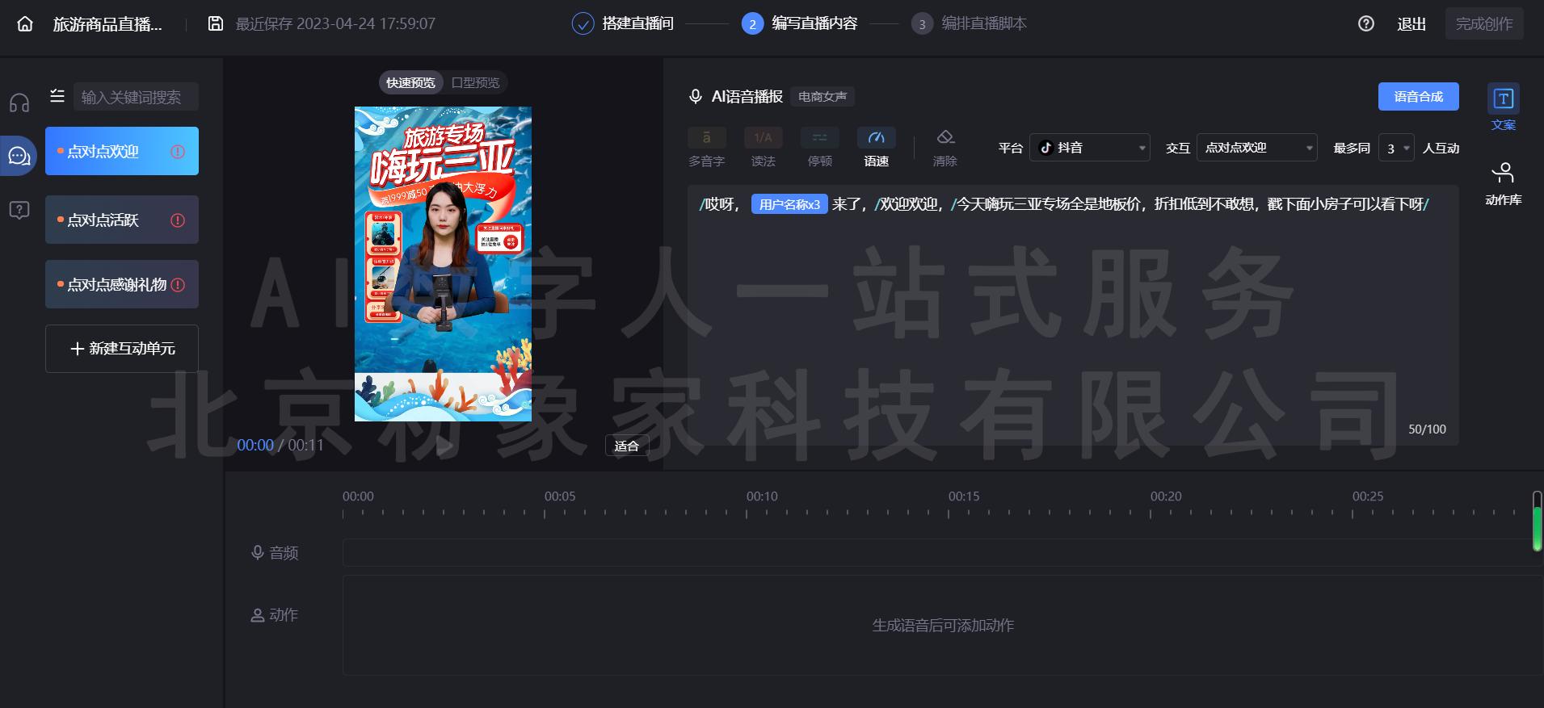Open the headphones sidebar panel

(x=19, y=103)
